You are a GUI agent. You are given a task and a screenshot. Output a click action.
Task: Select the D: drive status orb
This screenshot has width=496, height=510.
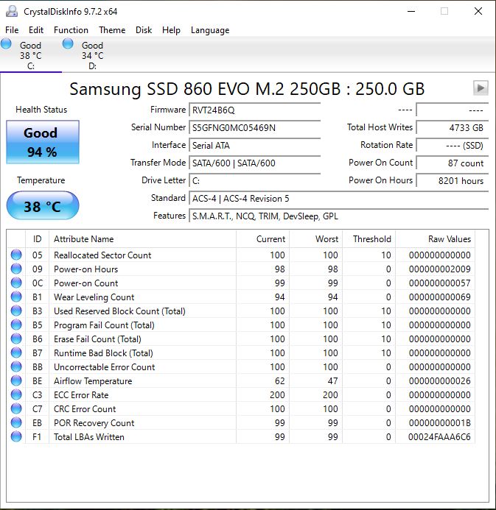(x=68, y=43)
